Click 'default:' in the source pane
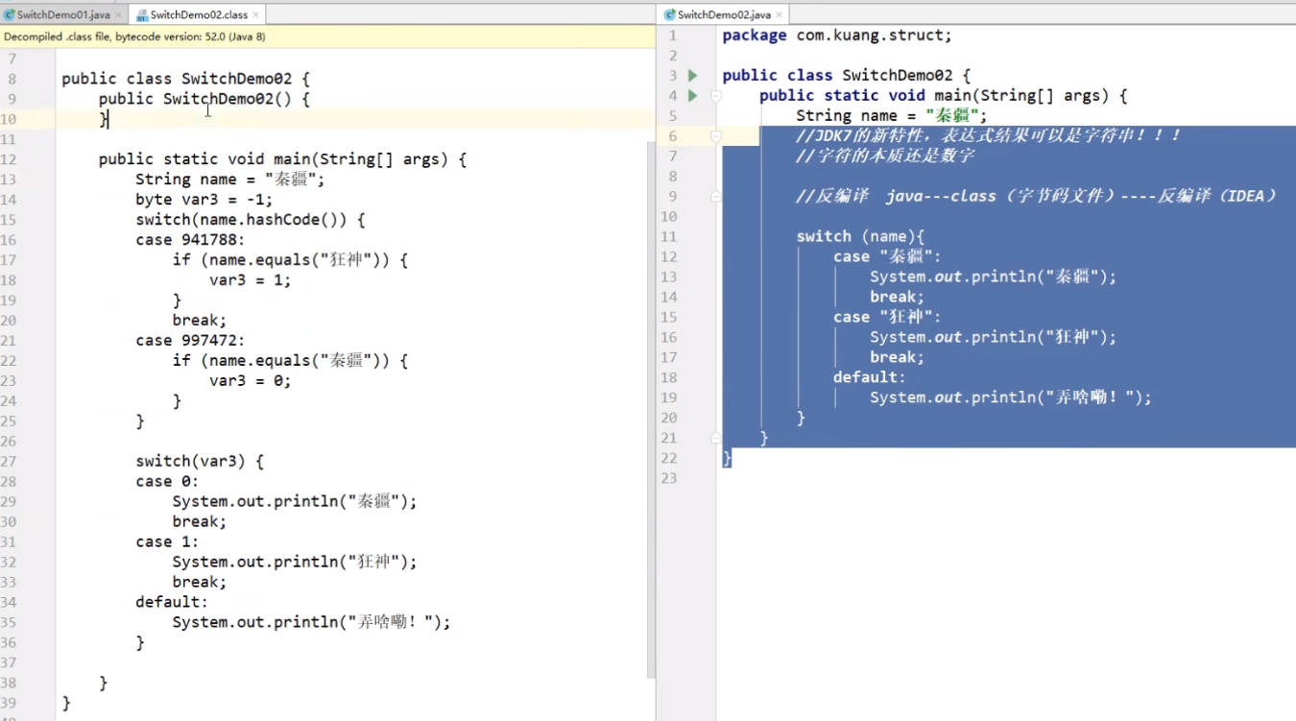 [x=869, y=377]
